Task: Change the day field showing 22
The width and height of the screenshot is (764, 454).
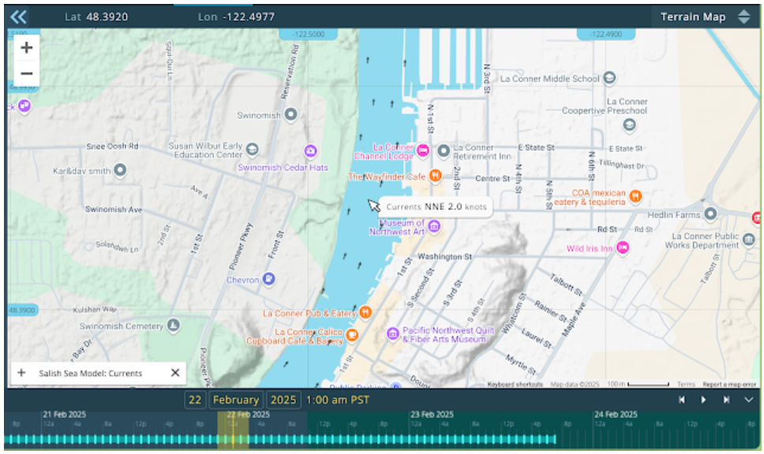Action: coord(195,400)
